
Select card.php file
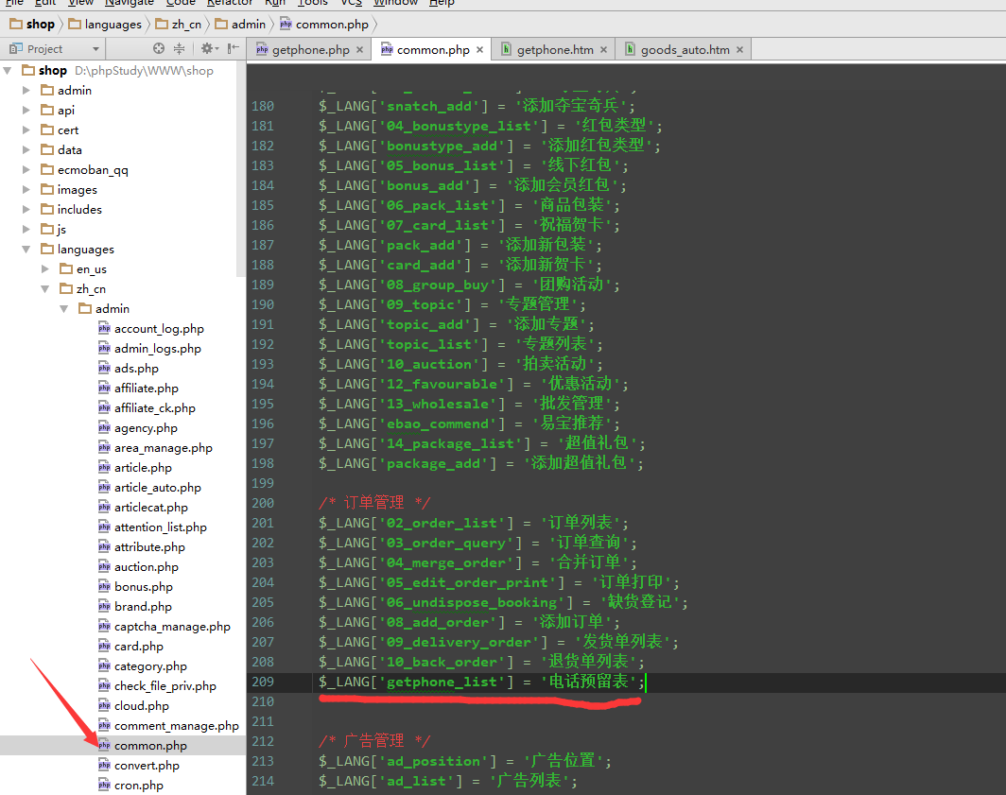pos(139,647)
